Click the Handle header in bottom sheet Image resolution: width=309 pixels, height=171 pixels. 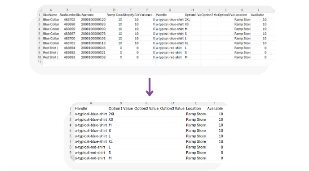[91, 109]
